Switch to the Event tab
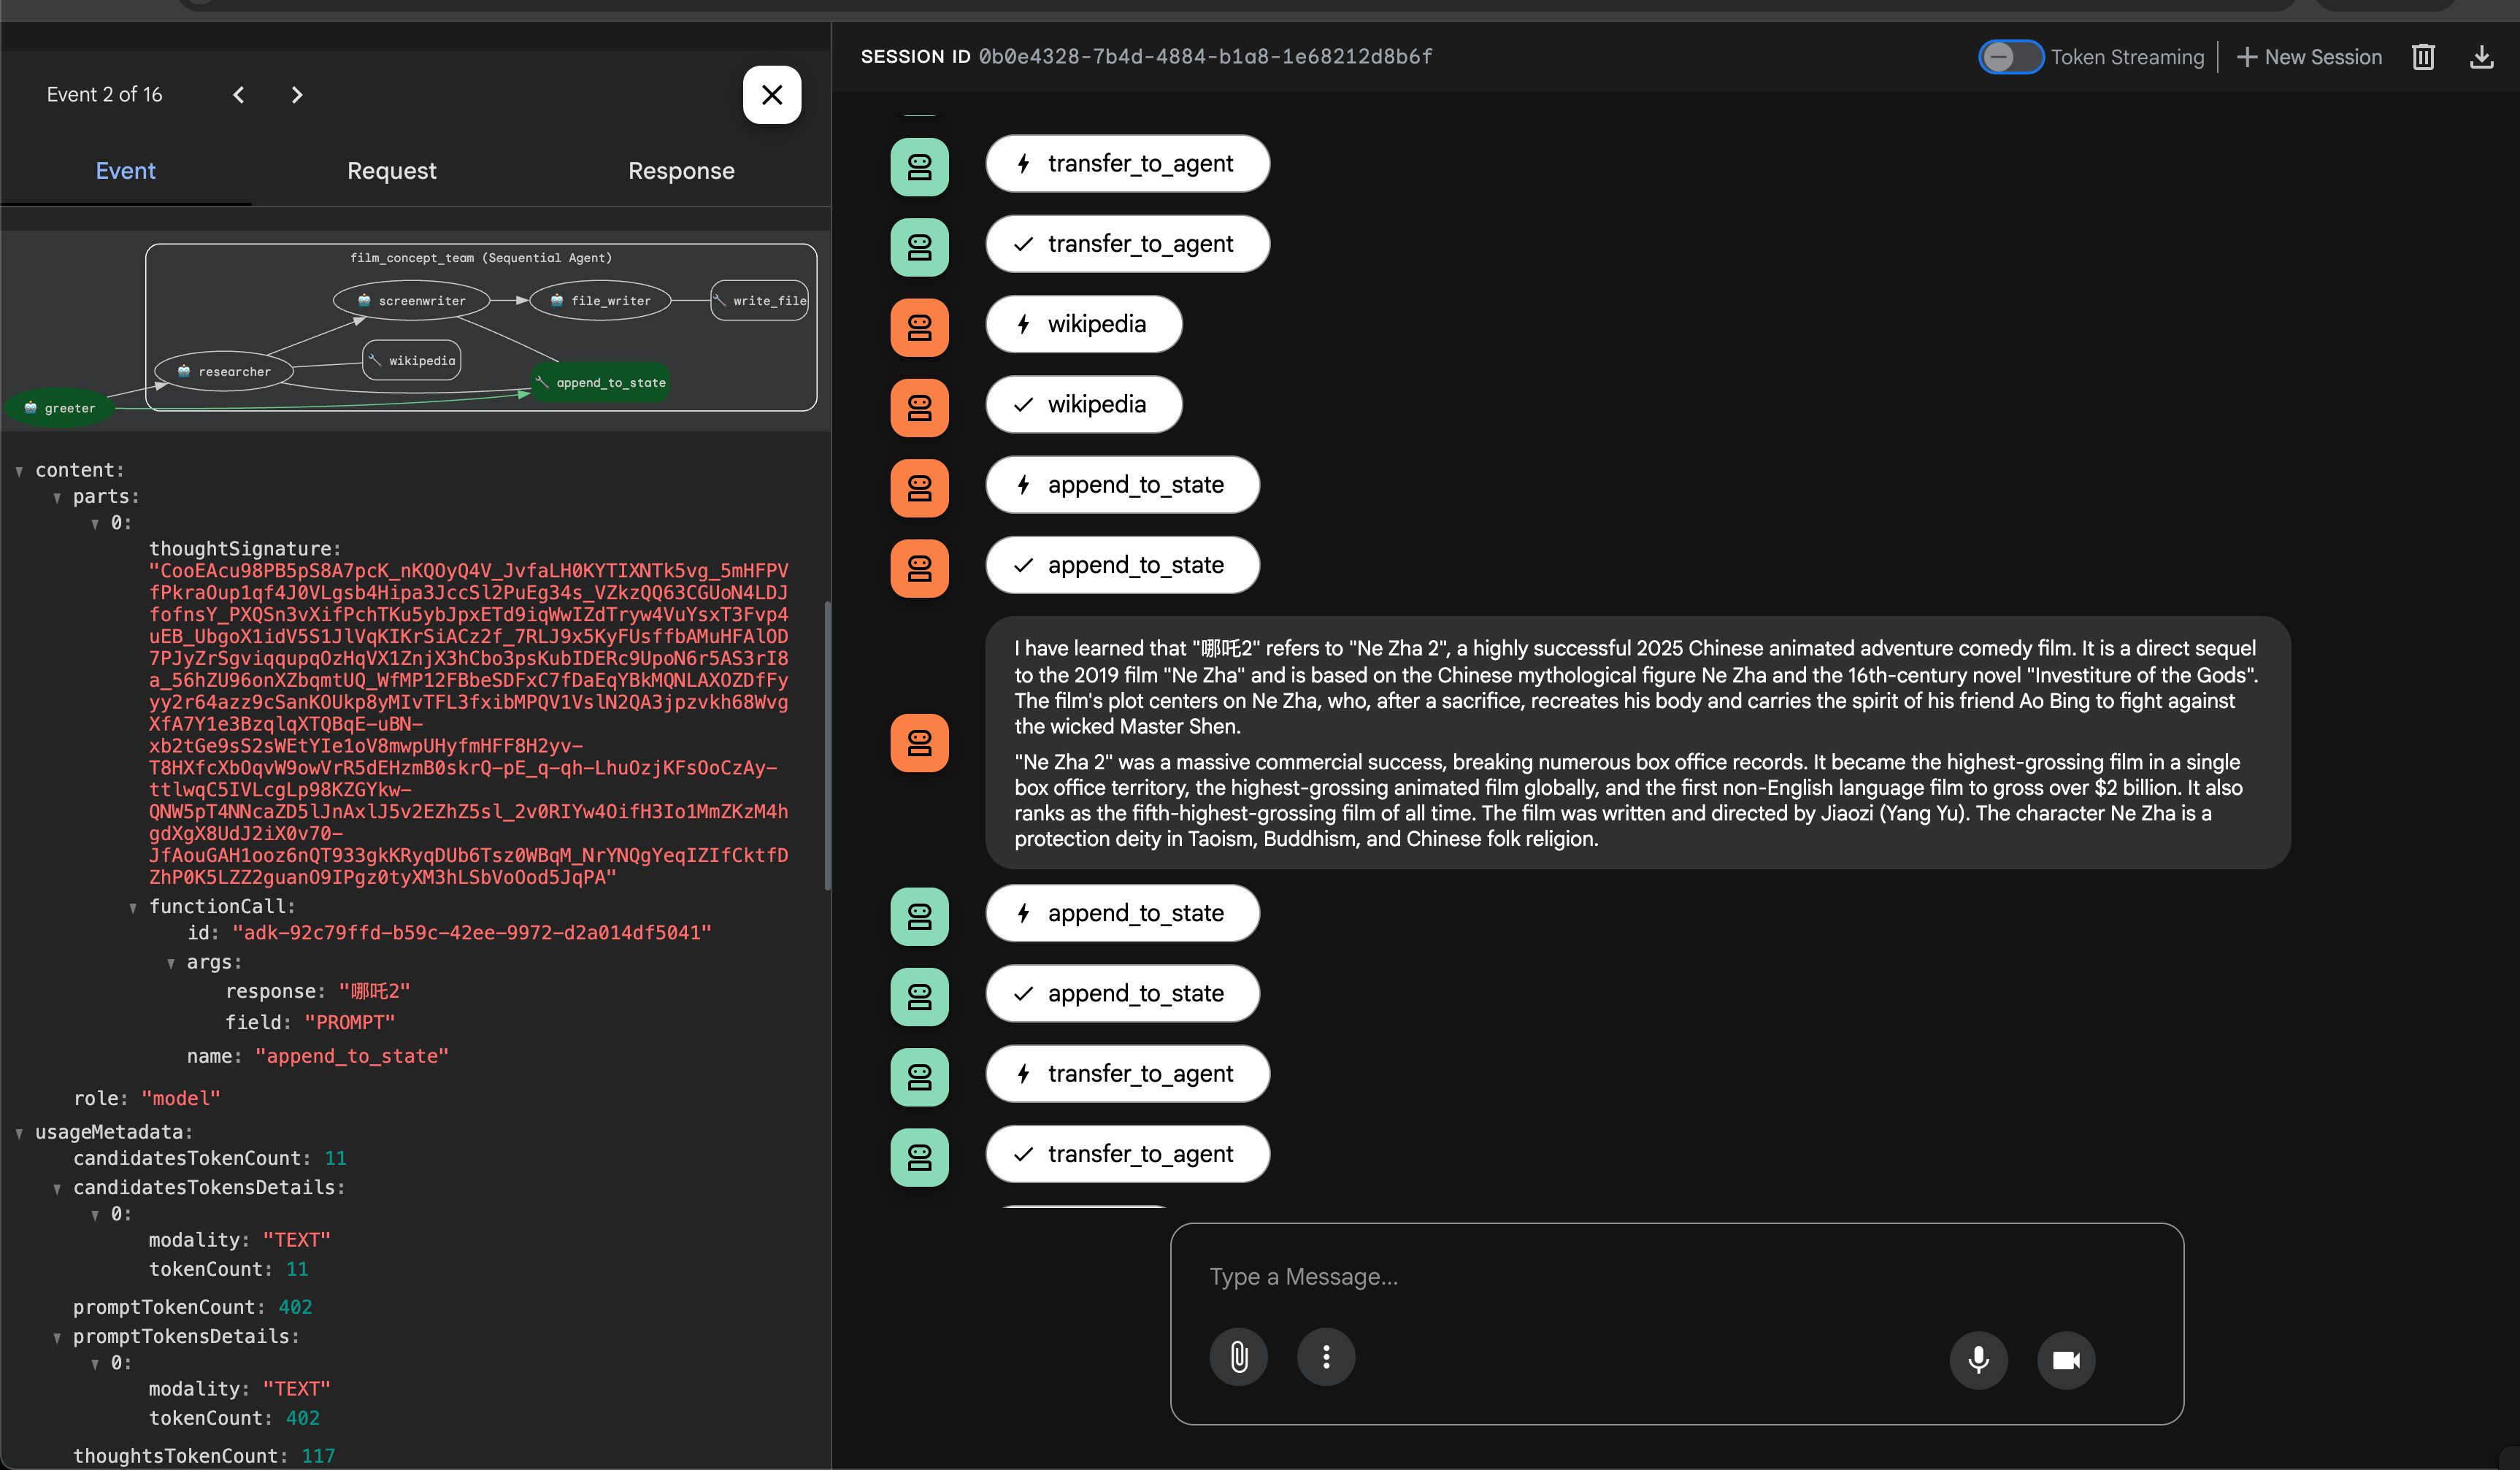This screenshot has width=2520, height=1470. [x=126, y=171]
